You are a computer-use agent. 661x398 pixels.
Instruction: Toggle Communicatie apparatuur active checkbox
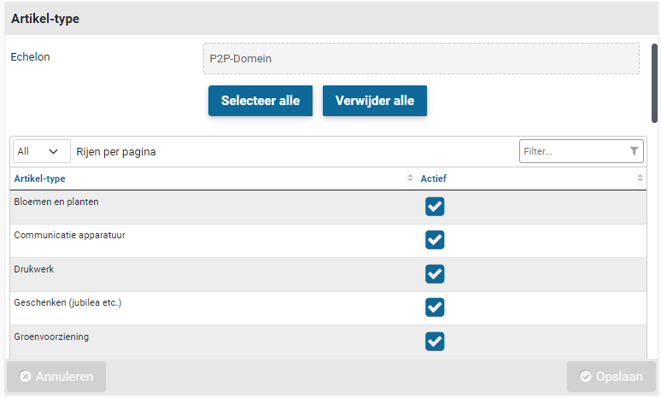[435, 240]
